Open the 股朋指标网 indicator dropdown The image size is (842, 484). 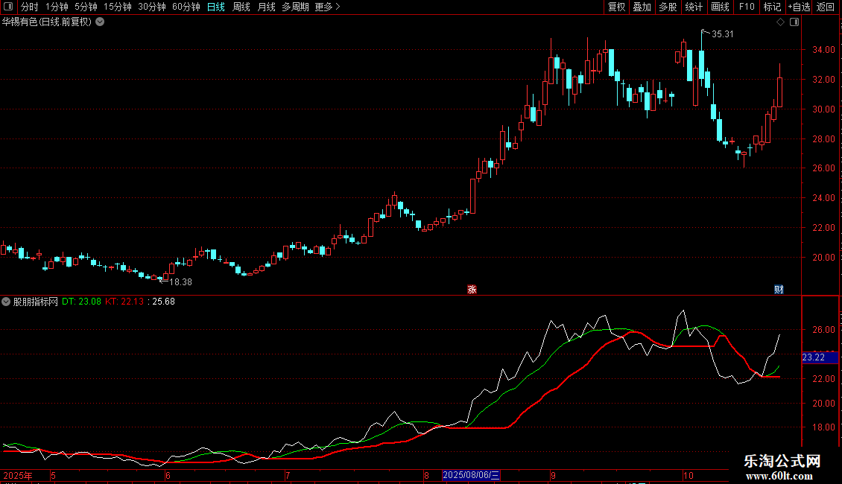click(6, 302)
